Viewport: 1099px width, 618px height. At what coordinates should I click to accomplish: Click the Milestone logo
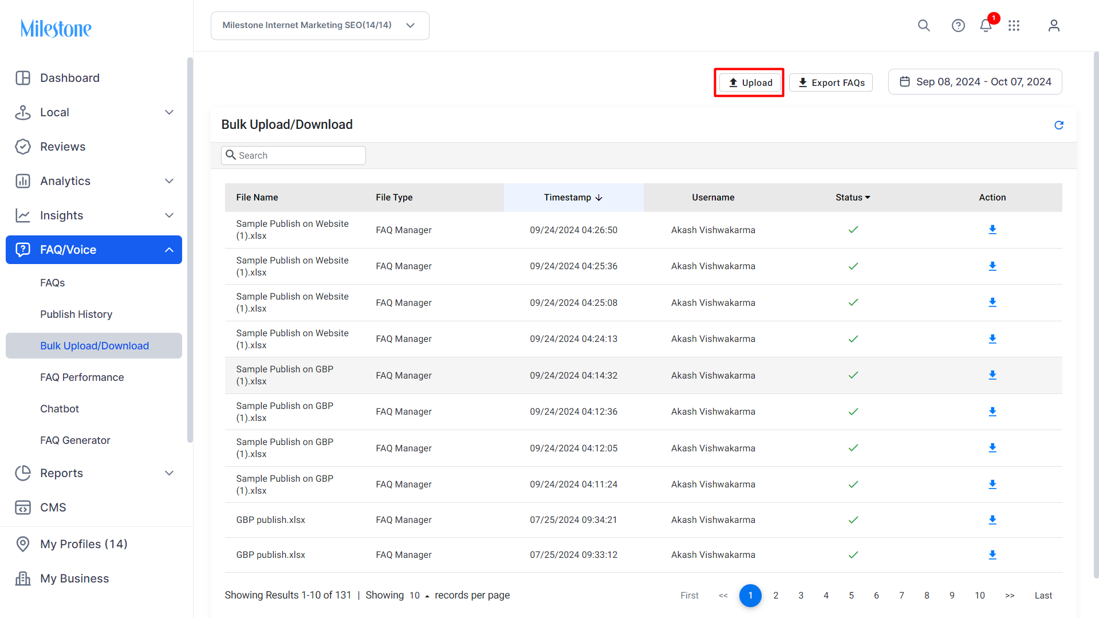[x=56, y=28]
